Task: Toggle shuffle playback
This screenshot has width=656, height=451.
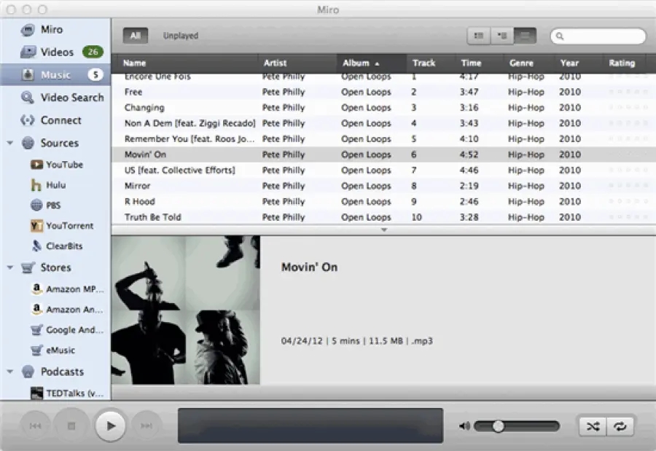Action: (593, 426)
